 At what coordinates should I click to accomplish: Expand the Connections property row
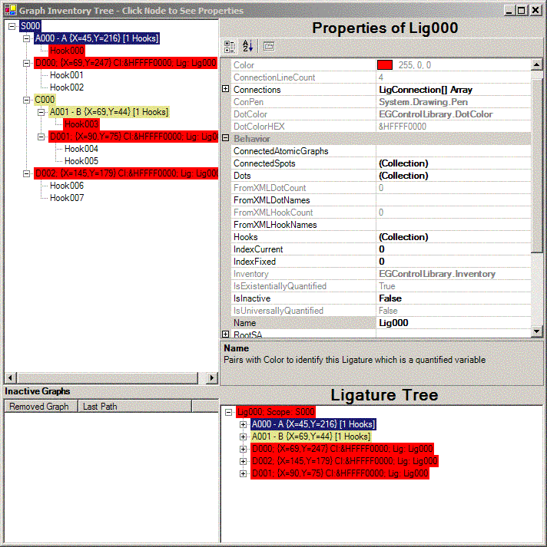[226, 90]
